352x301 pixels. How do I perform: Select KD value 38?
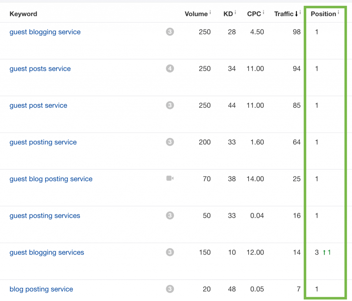coord(232,179)
